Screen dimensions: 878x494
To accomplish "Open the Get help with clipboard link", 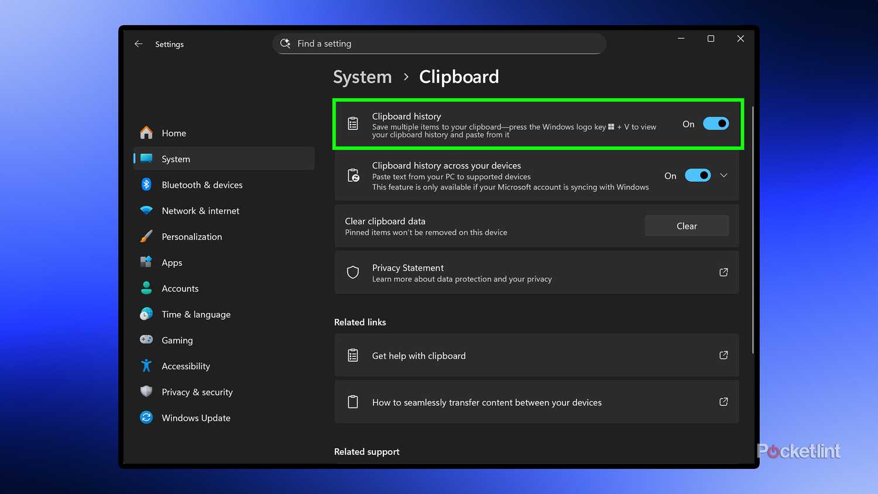I will pyautogui.click(x=419, y=355).
